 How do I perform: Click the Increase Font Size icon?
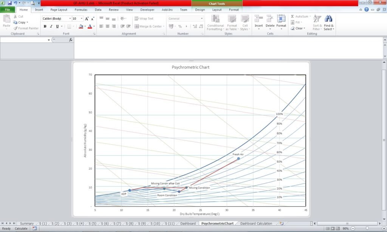click(x=87, y=19)
